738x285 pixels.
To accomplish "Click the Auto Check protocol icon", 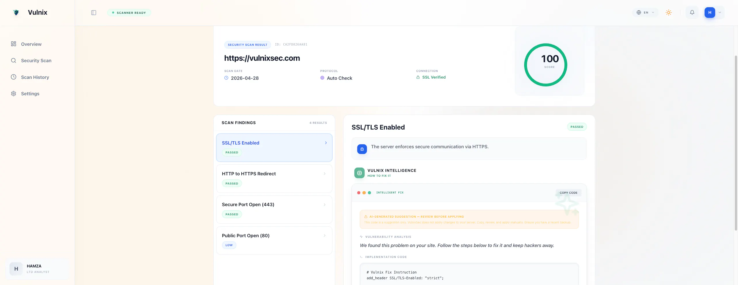I will (x=322, y=78).
